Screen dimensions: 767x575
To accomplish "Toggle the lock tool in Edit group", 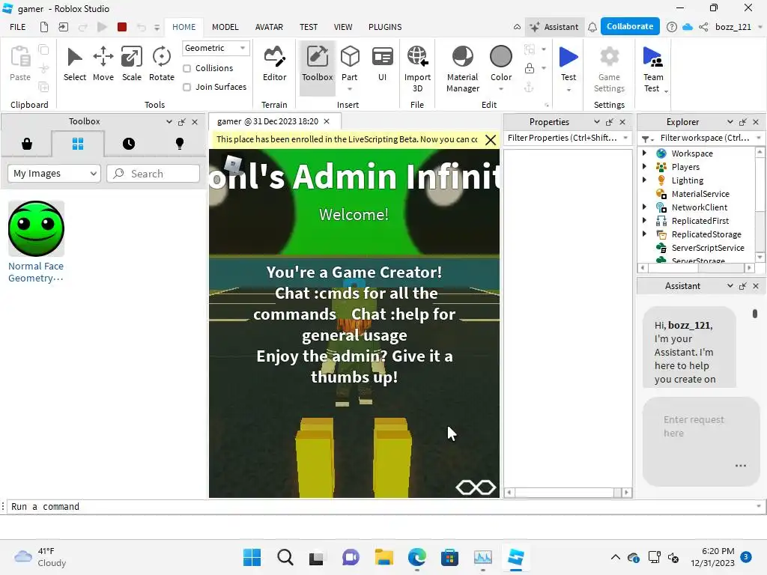I will tap(530, 68).
